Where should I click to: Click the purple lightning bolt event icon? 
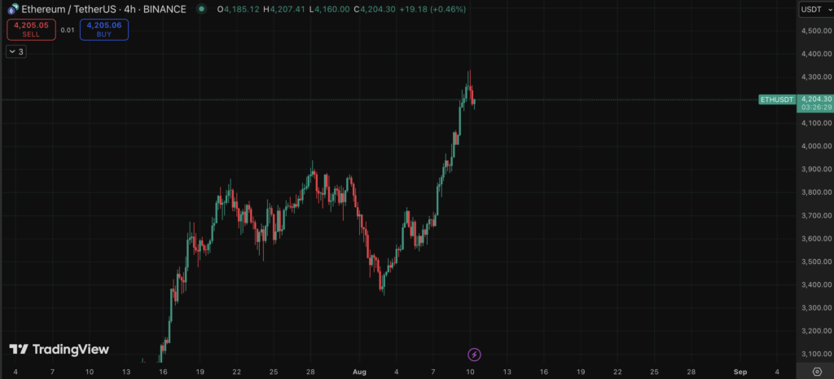475,354
